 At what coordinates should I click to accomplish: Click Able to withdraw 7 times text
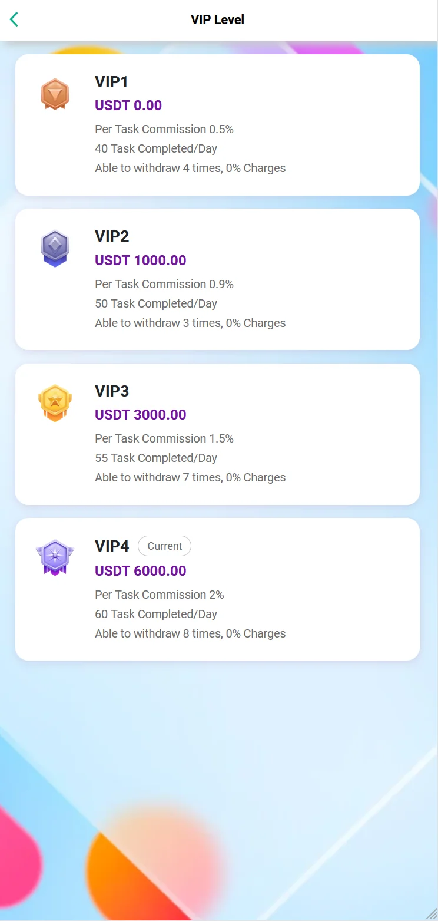tap(190, 477)
